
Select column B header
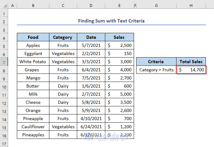pos(33,6)
